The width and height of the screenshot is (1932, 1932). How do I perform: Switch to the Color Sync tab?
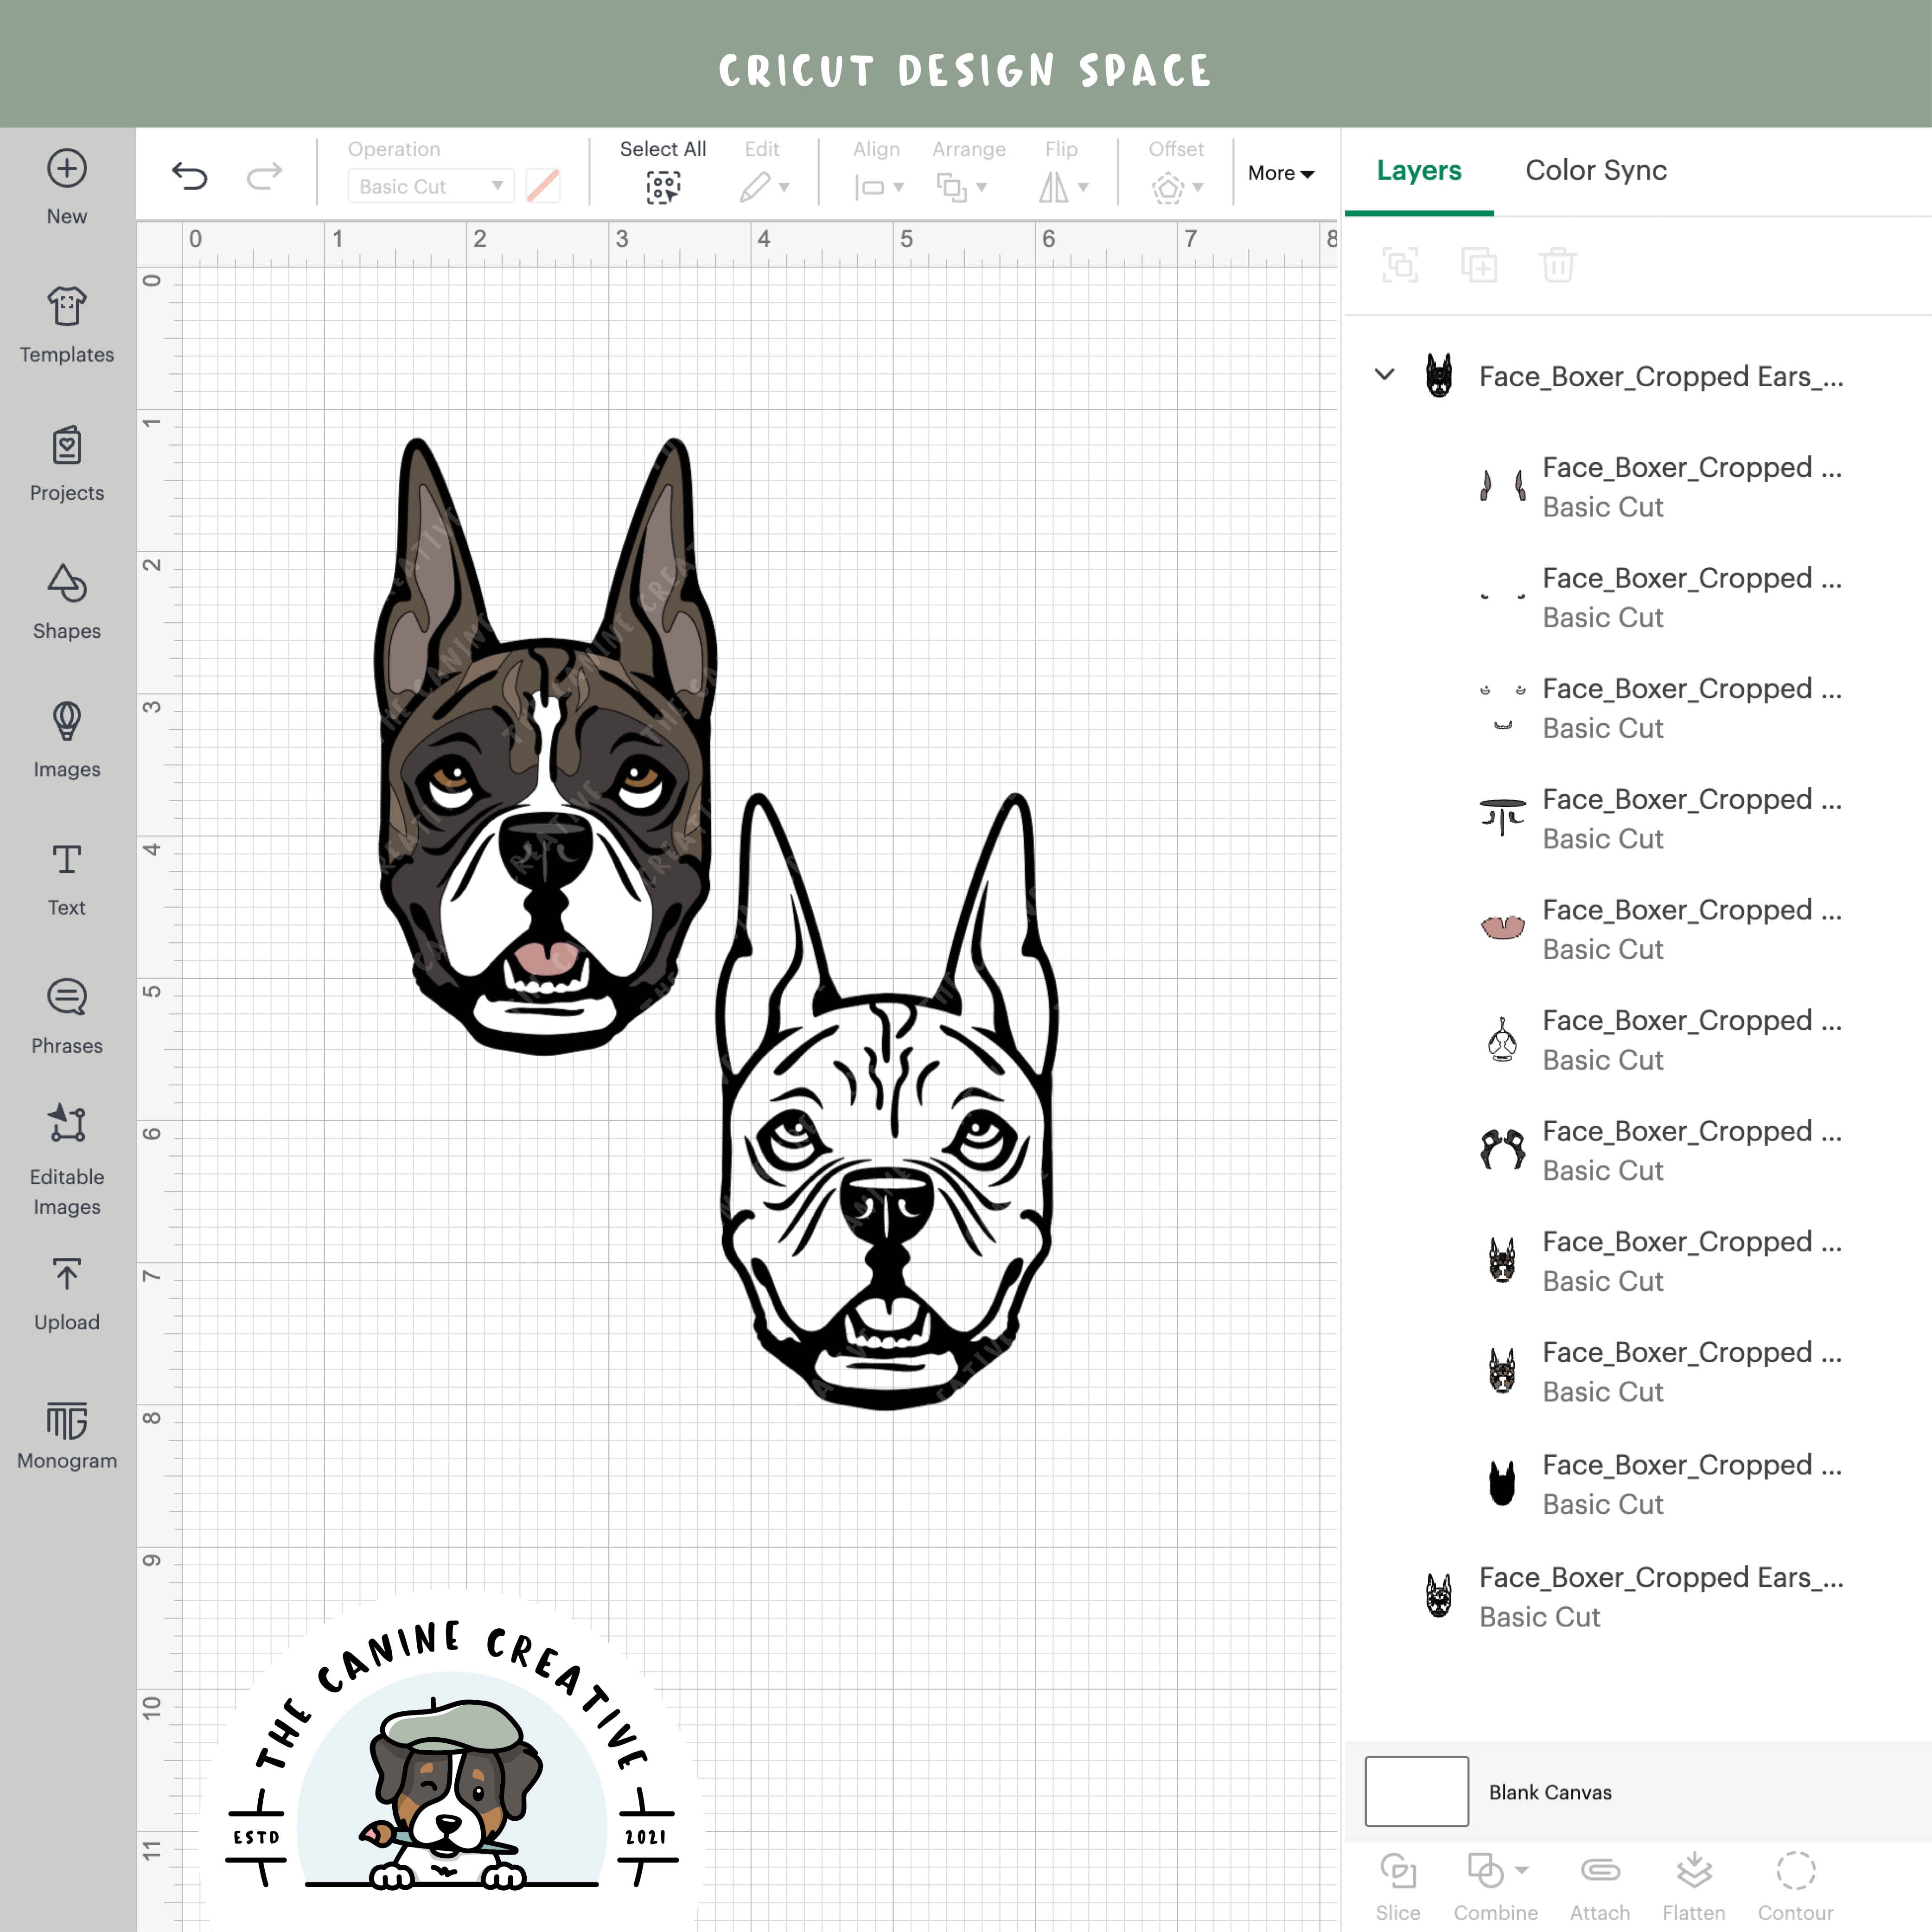(1596, 170)
